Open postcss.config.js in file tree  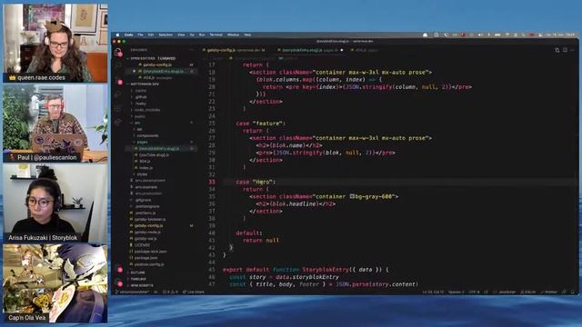pyautogui.click(x=149, y=264)
